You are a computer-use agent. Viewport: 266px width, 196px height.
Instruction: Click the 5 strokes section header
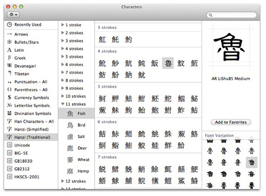[x=107, y=87]
